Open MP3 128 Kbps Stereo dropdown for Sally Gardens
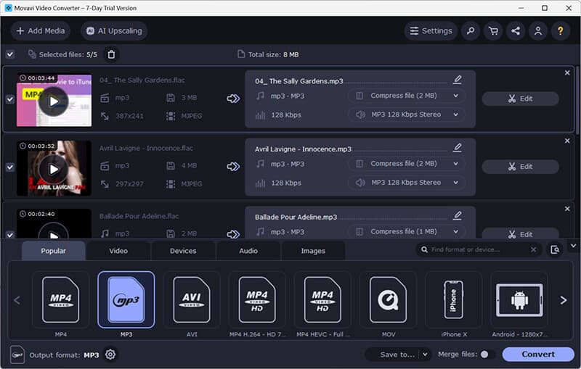 coord(407,115)
